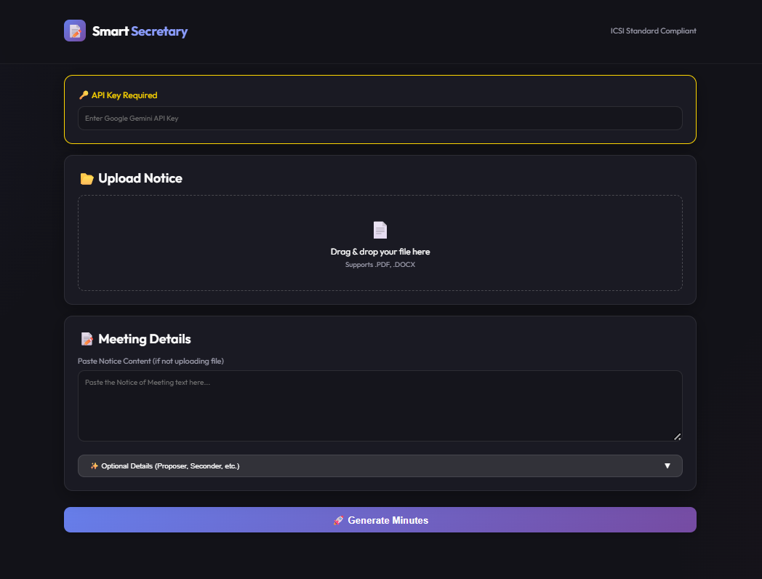Expand the Optional Details section
The image size is (762, 579).
380,466
